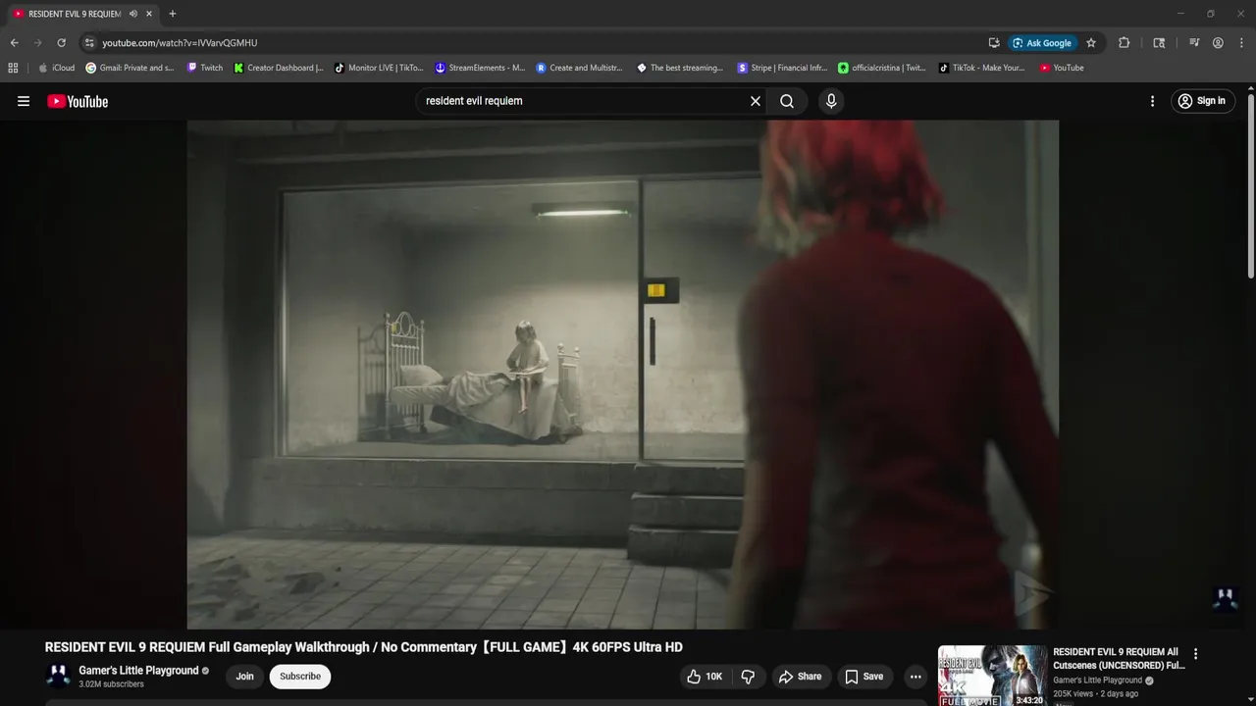Open Gamer's Little Playground channel name
The height and width of the screenshot is (706, 1256).
[x=138, y=671]
